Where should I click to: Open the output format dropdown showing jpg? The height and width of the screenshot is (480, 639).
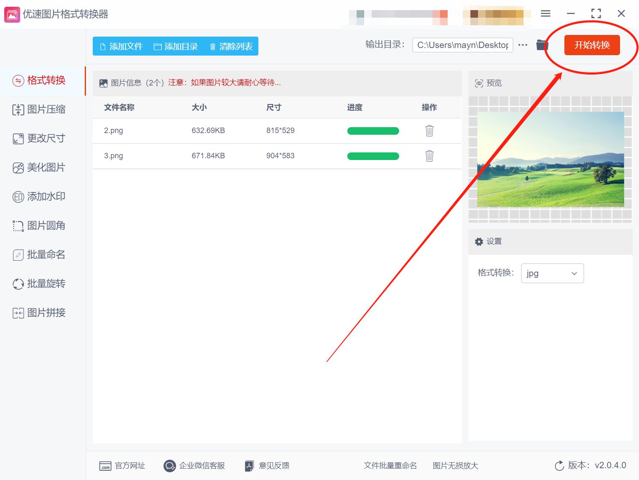click(552, 273)
